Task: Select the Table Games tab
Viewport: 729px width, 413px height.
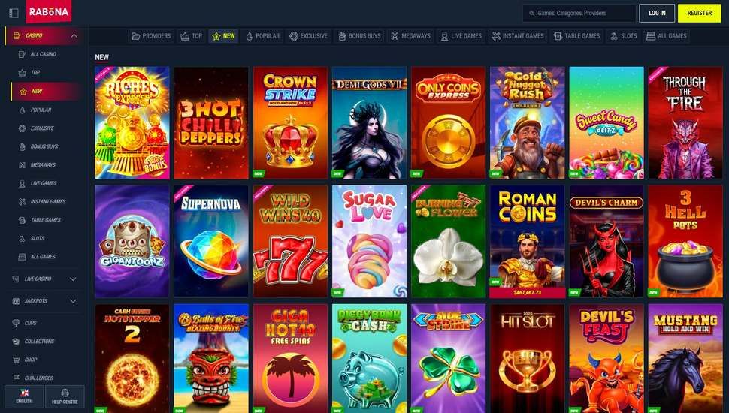Action: point(576,36)
